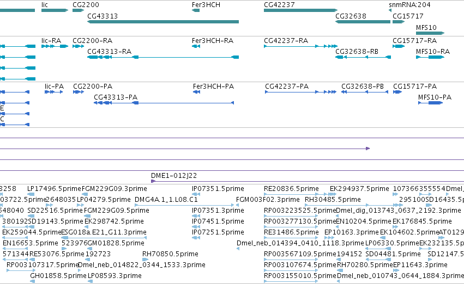The height and width of the screenshot is (284, 464).
Task: Open the RP003567109.5prime EST label
Action: pyautogui.click(x=300, y=254)
